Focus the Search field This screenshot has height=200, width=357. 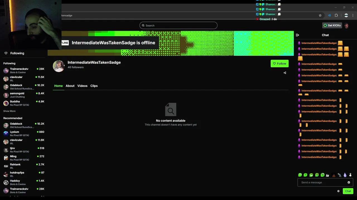[x=178, y=26]
